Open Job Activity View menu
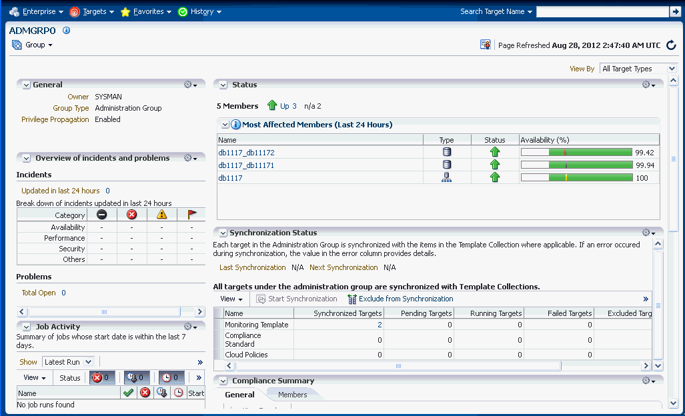This screenshot has width=685, height=416. pos(35,377)
